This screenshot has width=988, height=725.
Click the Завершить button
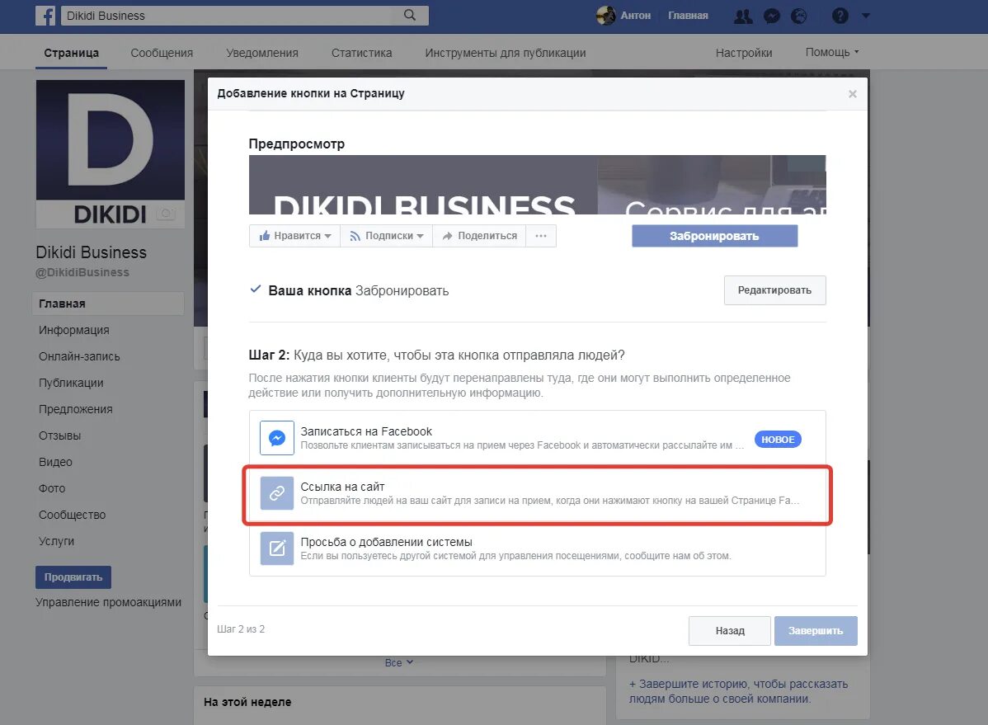(x=816, y=630)
